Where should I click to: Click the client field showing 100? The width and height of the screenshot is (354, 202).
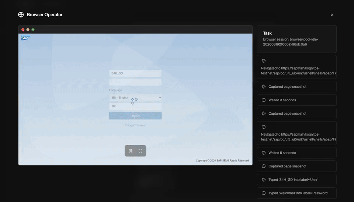[135, 106]
